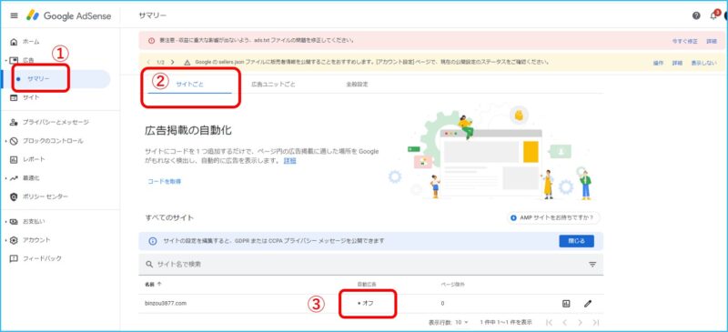The height and width of the screenshot is (332, 728).
Task: Open プライバシーとメッセージ in the sidebar
Action: pyautogui.click(x=56, y=122)
